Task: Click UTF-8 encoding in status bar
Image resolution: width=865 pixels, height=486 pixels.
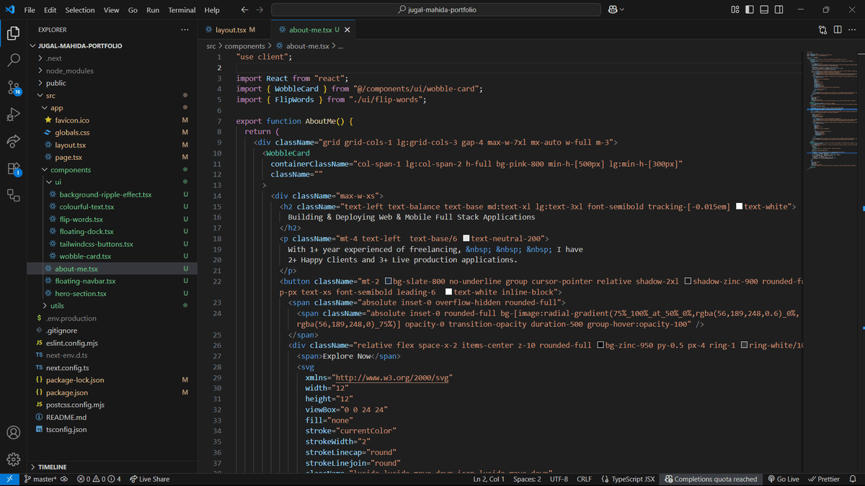Action: [559, 479]
